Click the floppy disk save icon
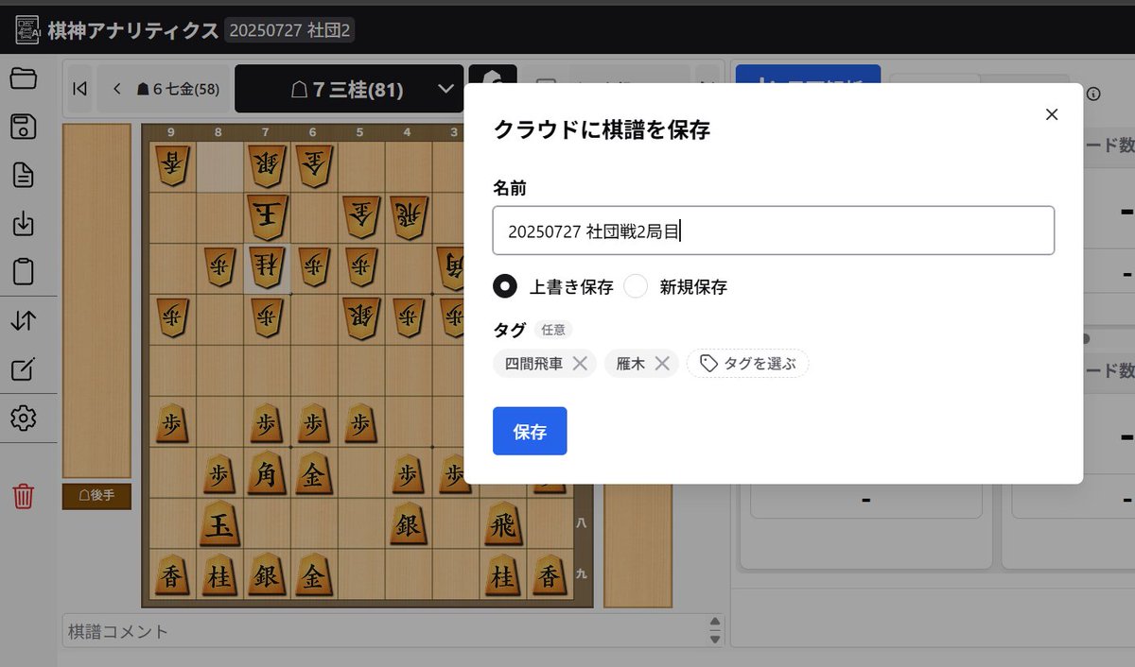Image resolution: width=1135 pixels, height=667 pixels. (23, 127)
